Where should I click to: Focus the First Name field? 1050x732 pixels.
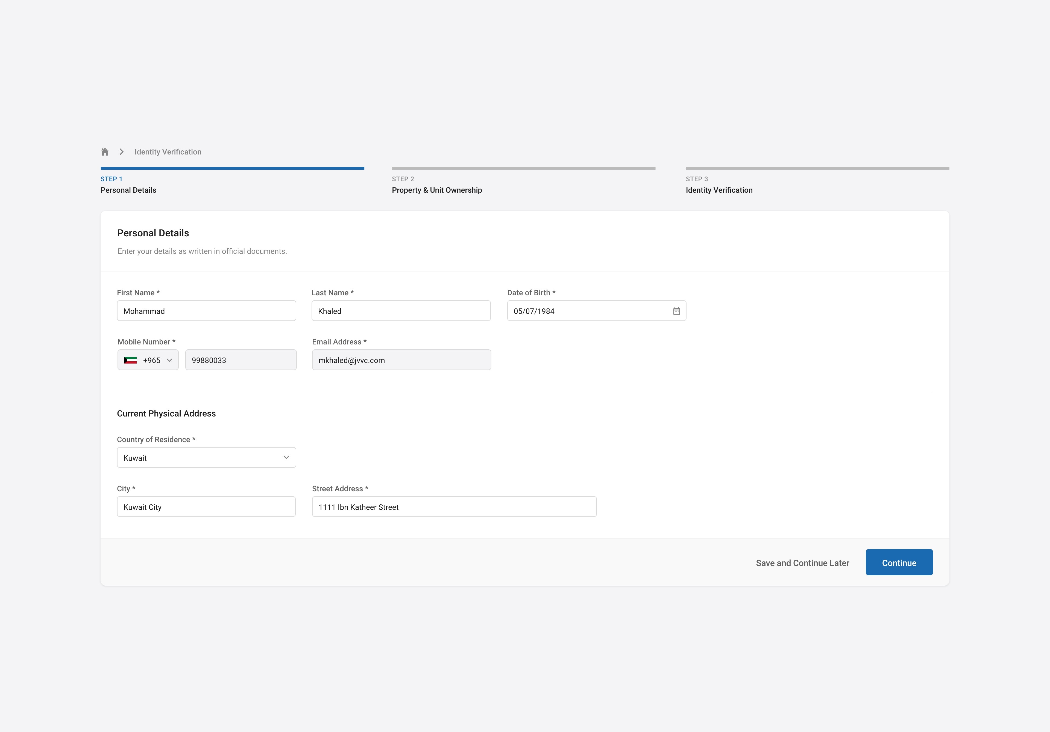coord(206,311)
